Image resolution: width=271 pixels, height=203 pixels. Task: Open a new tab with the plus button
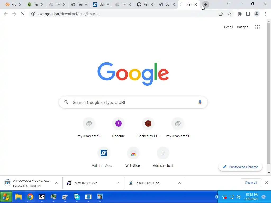coord(205,4)
